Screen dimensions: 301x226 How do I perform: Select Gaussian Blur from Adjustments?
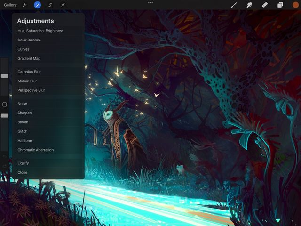point(29,72)
